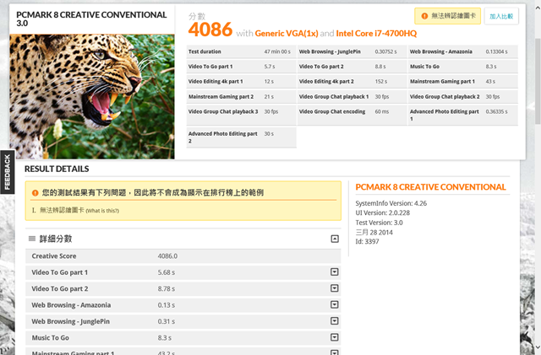The width and height of the screenshot is (541, 355).
Task: Click the "Video Group Chat encoding" cell
Action: coord(332,111)
